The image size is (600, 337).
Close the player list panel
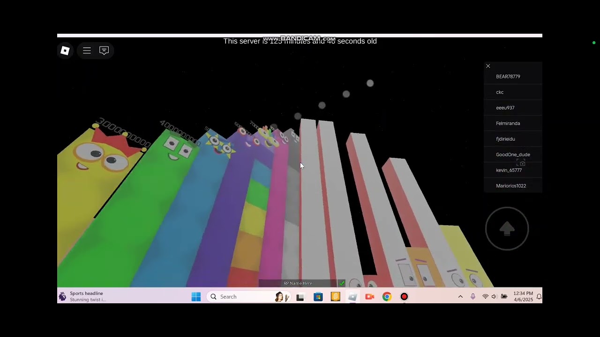click(488, 66)
